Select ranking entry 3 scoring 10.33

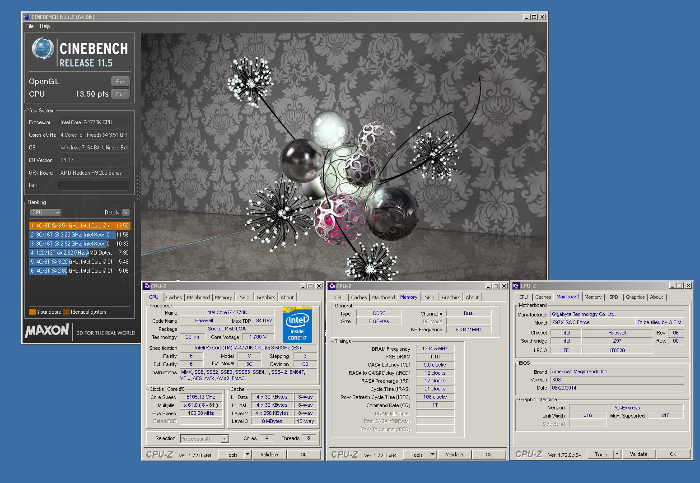coord(79,244)
